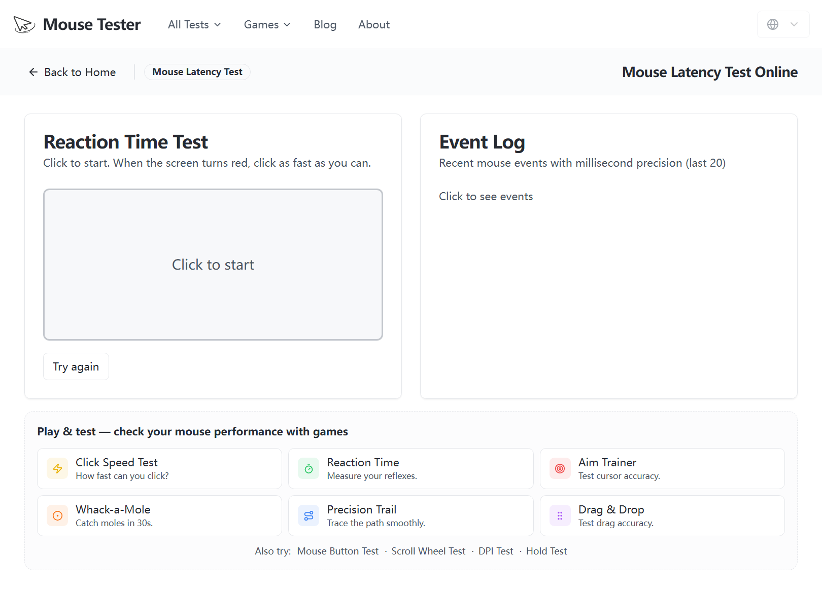
Task: Click the purple dotted Drag & Drop icon
Action: [560, 516]
